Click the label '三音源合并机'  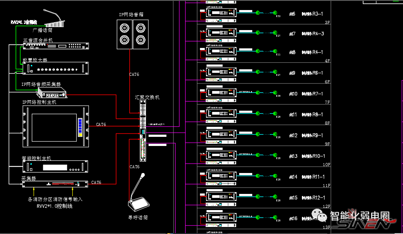point(38,40)
